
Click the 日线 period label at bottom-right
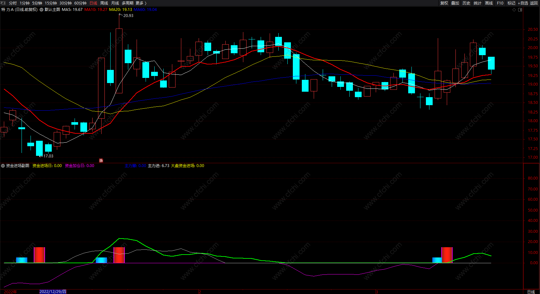(531, 292)
